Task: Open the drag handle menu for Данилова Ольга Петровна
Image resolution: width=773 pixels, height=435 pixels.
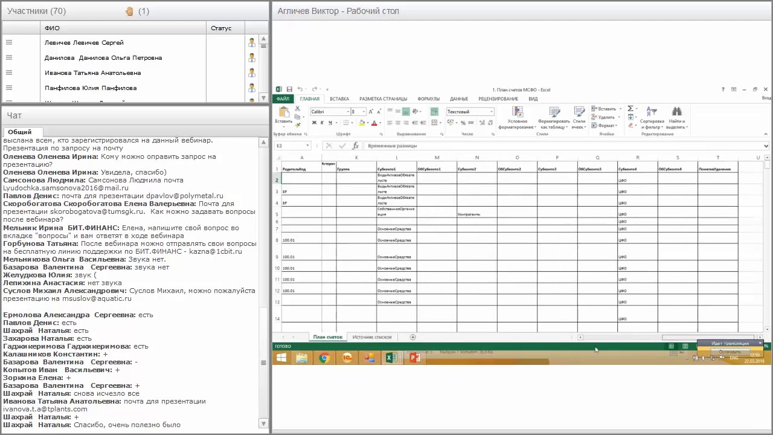Action: 9,57
